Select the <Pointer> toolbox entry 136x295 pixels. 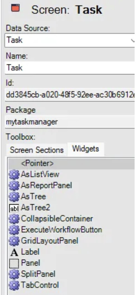pos(72,163)
